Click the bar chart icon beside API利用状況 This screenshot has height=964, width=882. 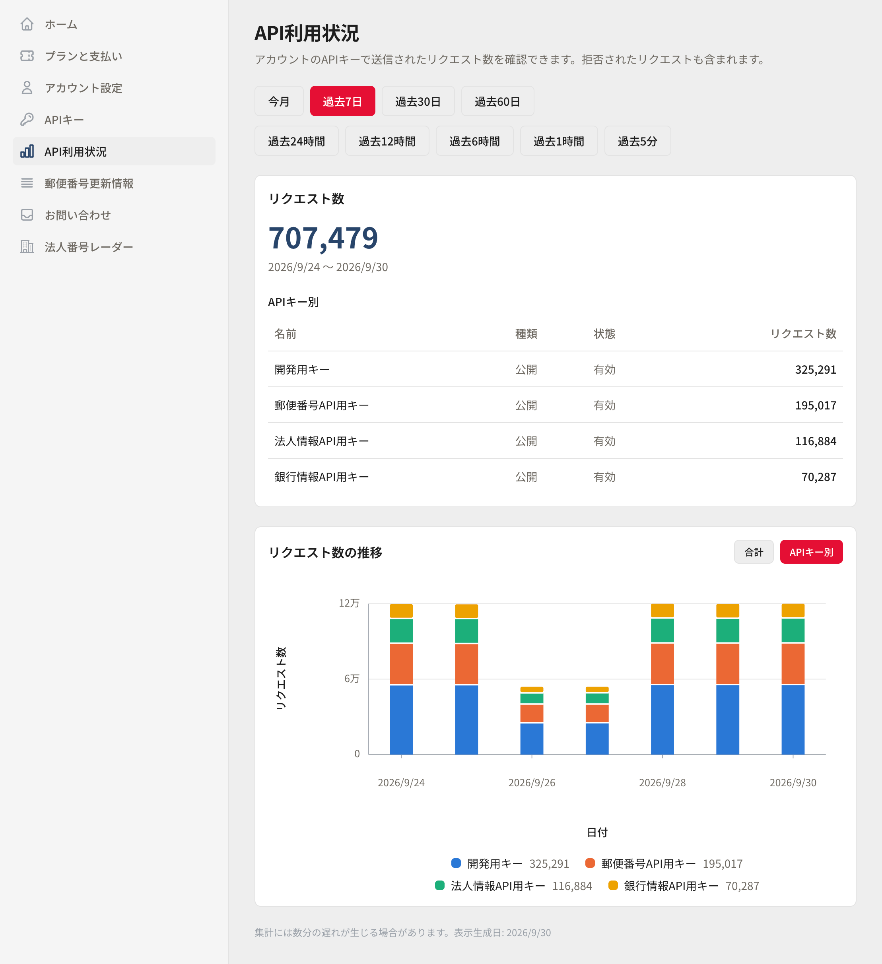[x=27, y=151]
